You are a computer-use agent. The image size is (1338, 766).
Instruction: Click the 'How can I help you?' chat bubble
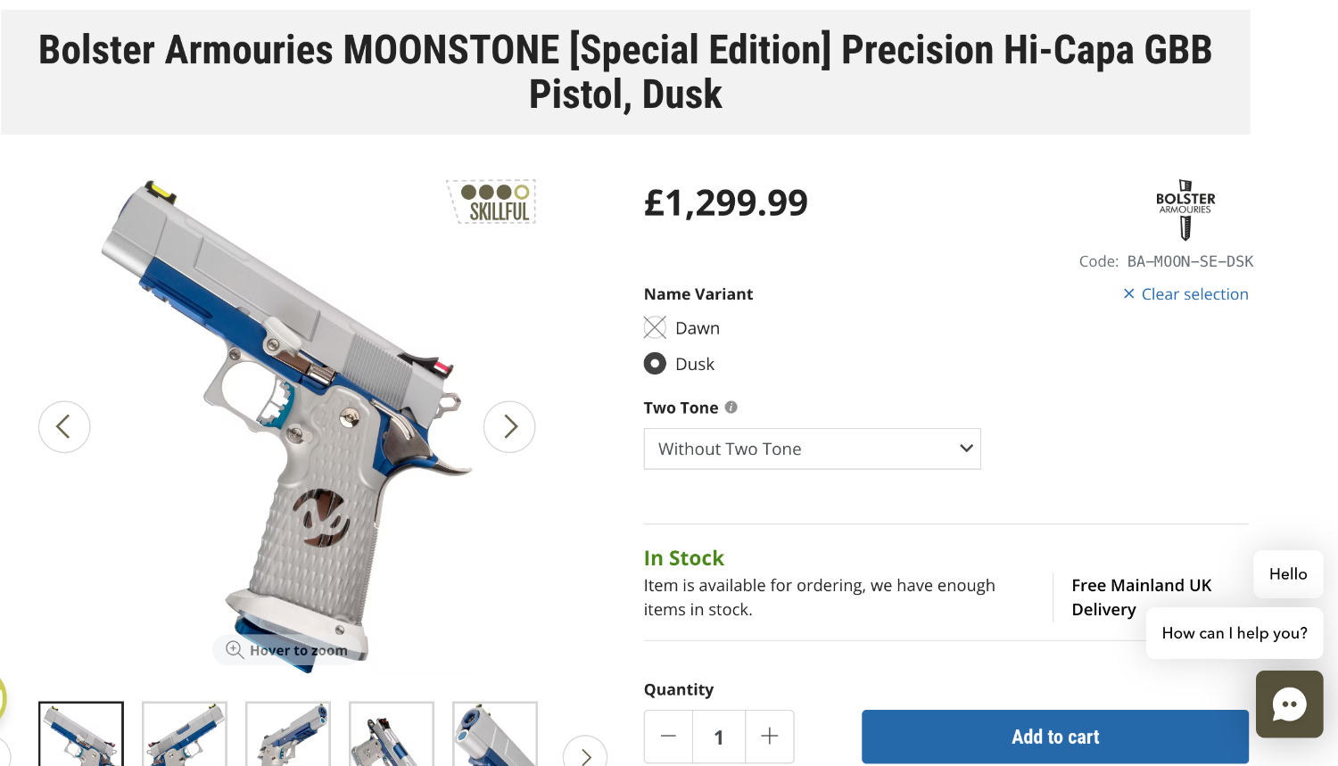1234,633
